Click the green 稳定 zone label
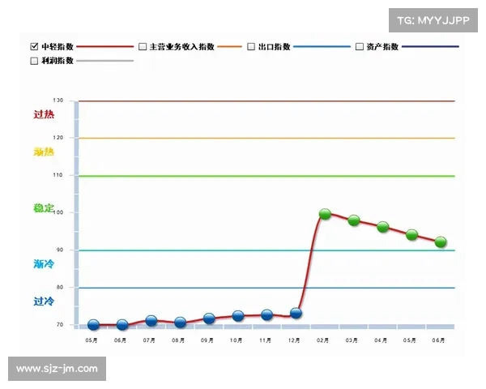 click(44, 208)
